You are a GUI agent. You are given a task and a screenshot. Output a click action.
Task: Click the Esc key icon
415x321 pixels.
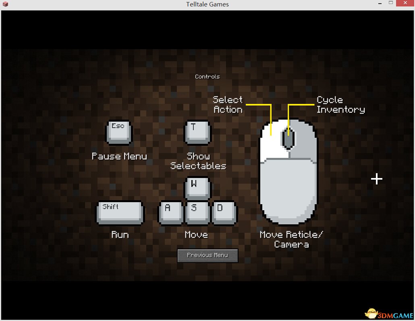(119, 133)
